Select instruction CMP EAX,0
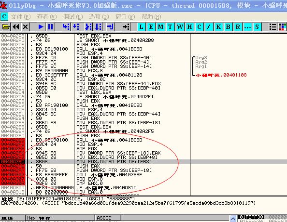This screenshot has width=287, height=222. pos(89,183)
